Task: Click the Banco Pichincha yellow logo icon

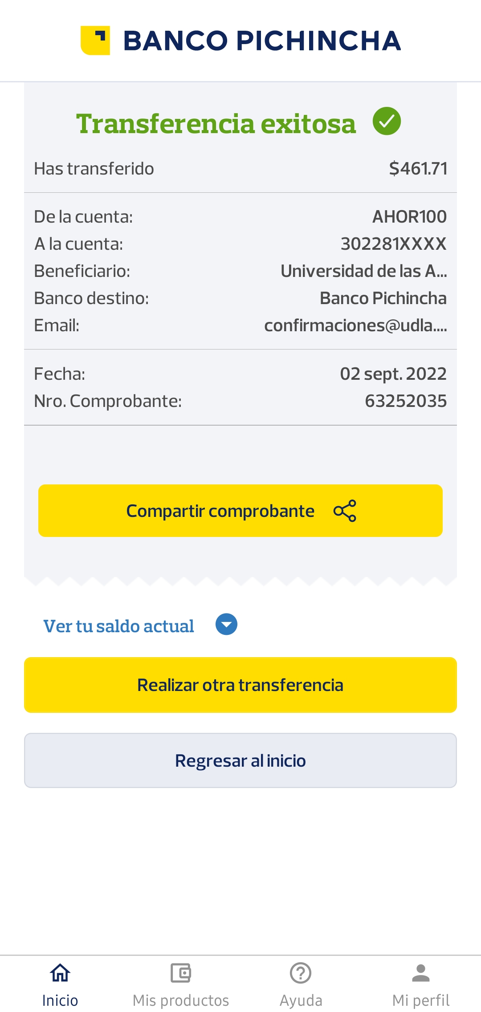Action: coord(95,41)
